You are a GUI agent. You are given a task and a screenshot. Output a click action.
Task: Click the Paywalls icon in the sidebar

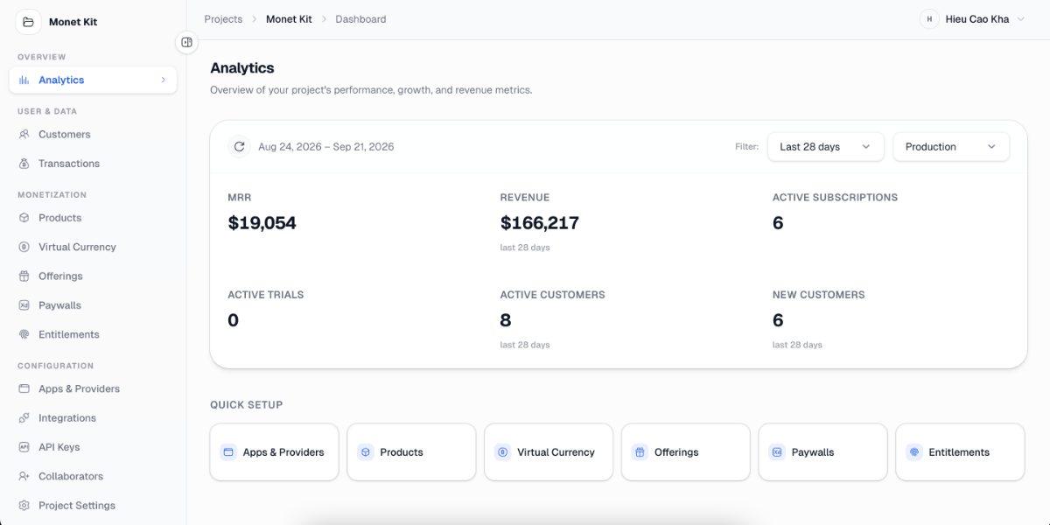coord(24,305)
